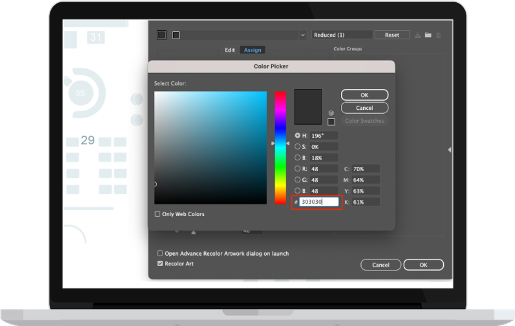Click Cancel in the Color Picker dialog
Viewport: 515px width, 326px height.
(x=364, y=108)
